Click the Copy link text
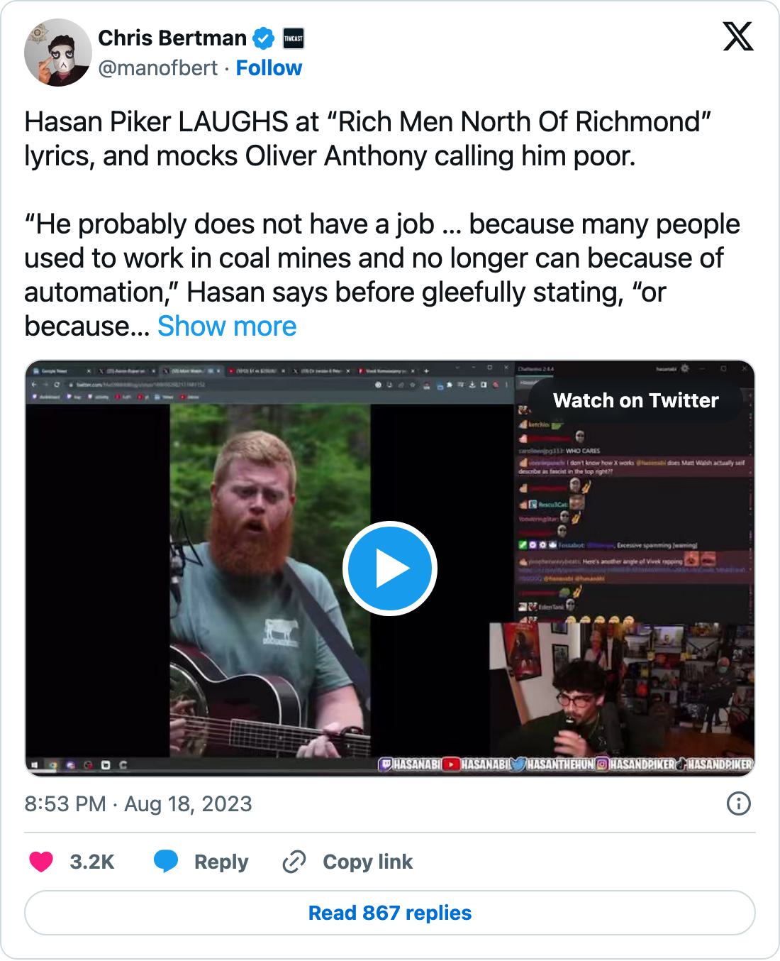Screen dimensions: 780x961 [x=367, y=862]
